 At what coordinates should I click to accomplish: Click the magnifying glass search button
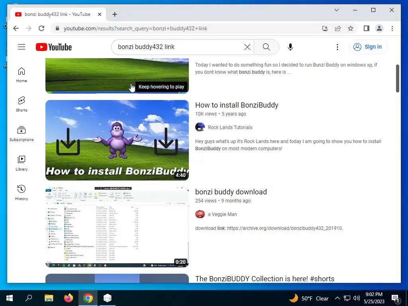[x=266, y=47]
